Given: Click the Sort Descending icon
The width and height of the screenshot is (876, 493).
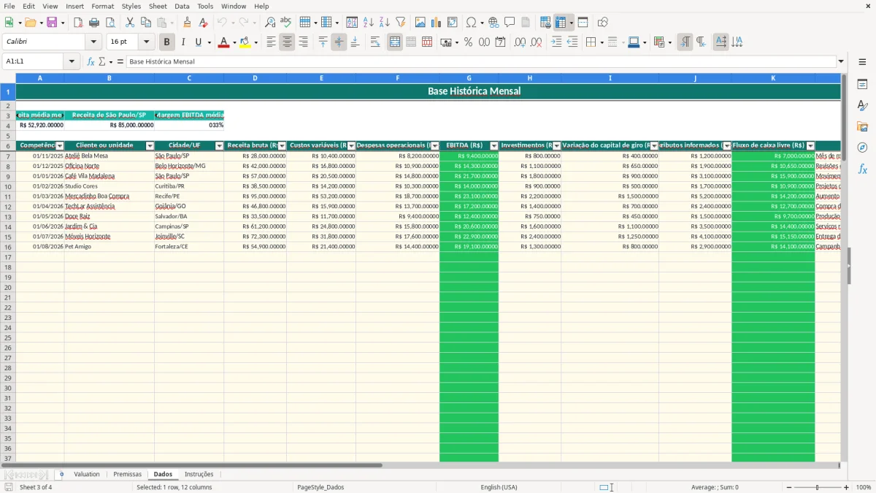Looking at the screenshot, I should (384, 23).
